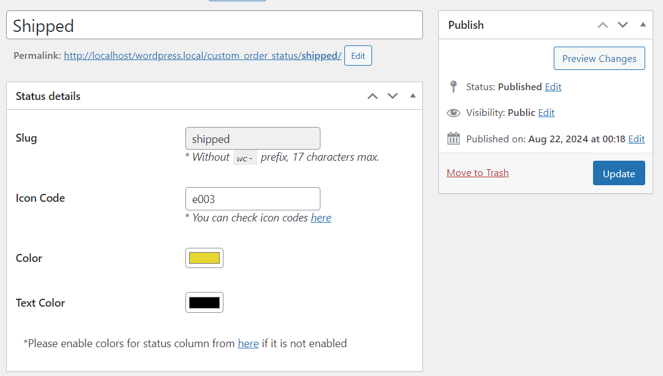Move Status details panel down

[x=393, y=96]
